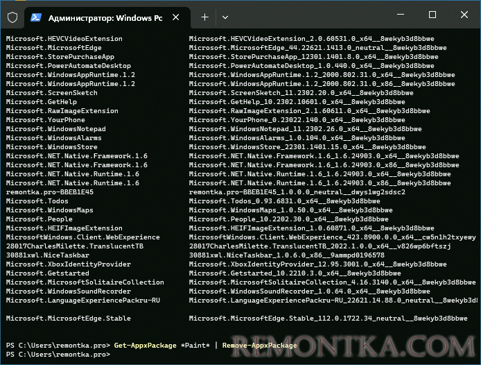The height and width of the screenshot is (365, 481).
Task: Click GetHelp_10.2302.10601.0 full package name
Action: coord(297,102)
